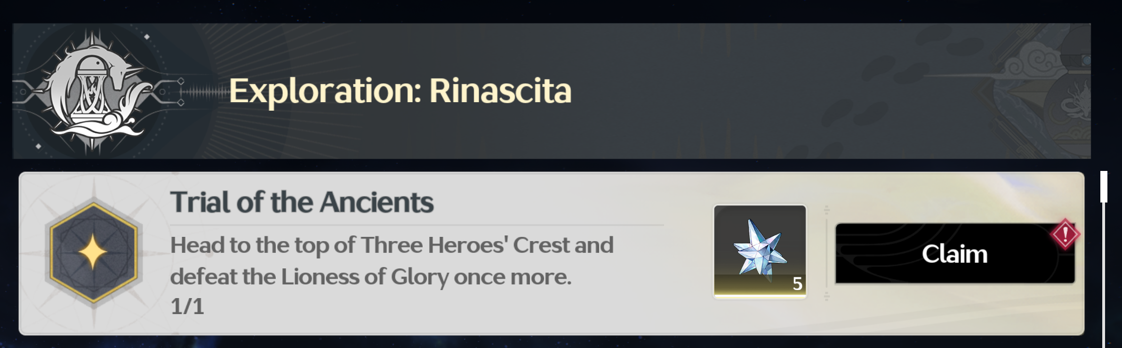The width and height of the screenshot is (1122, 348).
Task: Claim the Trial of the Ancients reward
Action: tap(954, 254)
